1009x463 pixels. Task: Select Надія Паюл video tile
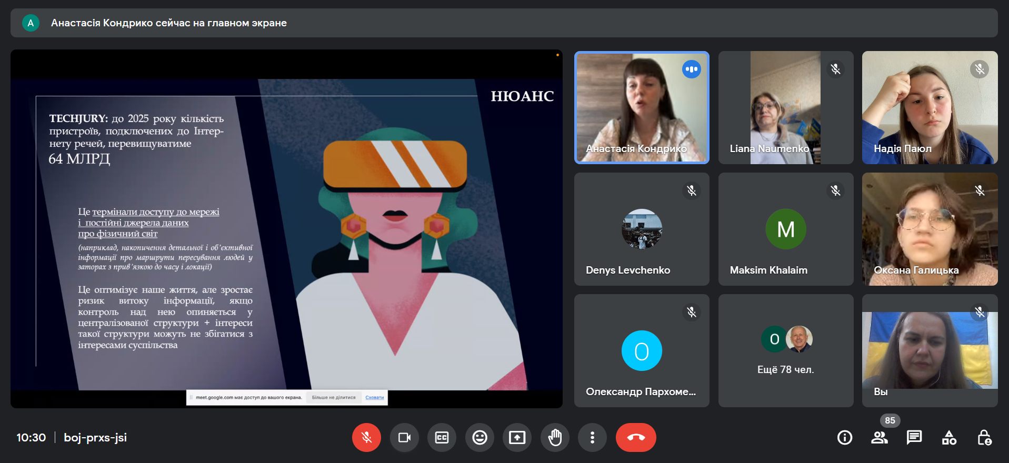tap(930, 107)
